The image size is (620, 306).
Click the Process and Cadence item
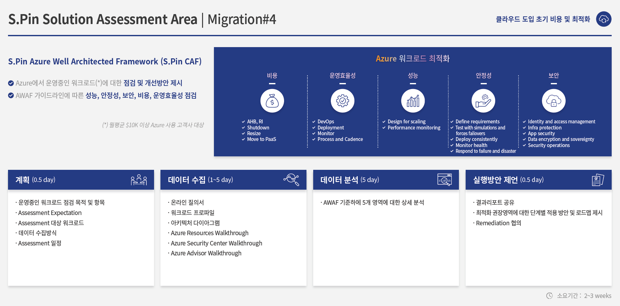click(340, 139)
